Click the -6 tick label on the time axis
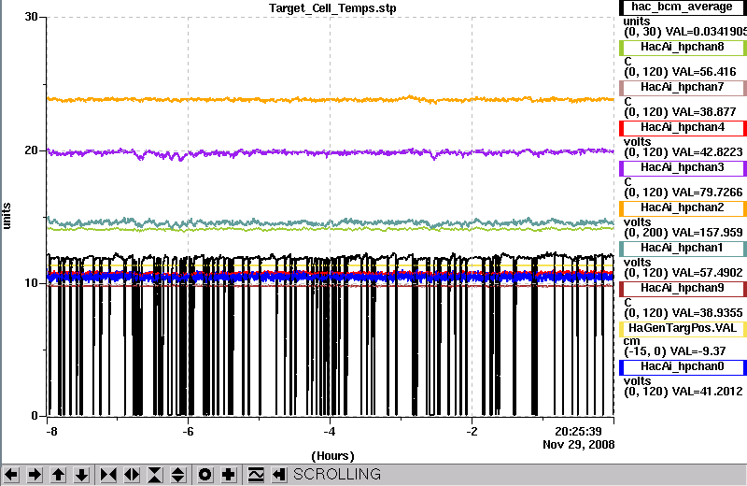This screenshot has width=747, height=486. (x=188, y=432)
